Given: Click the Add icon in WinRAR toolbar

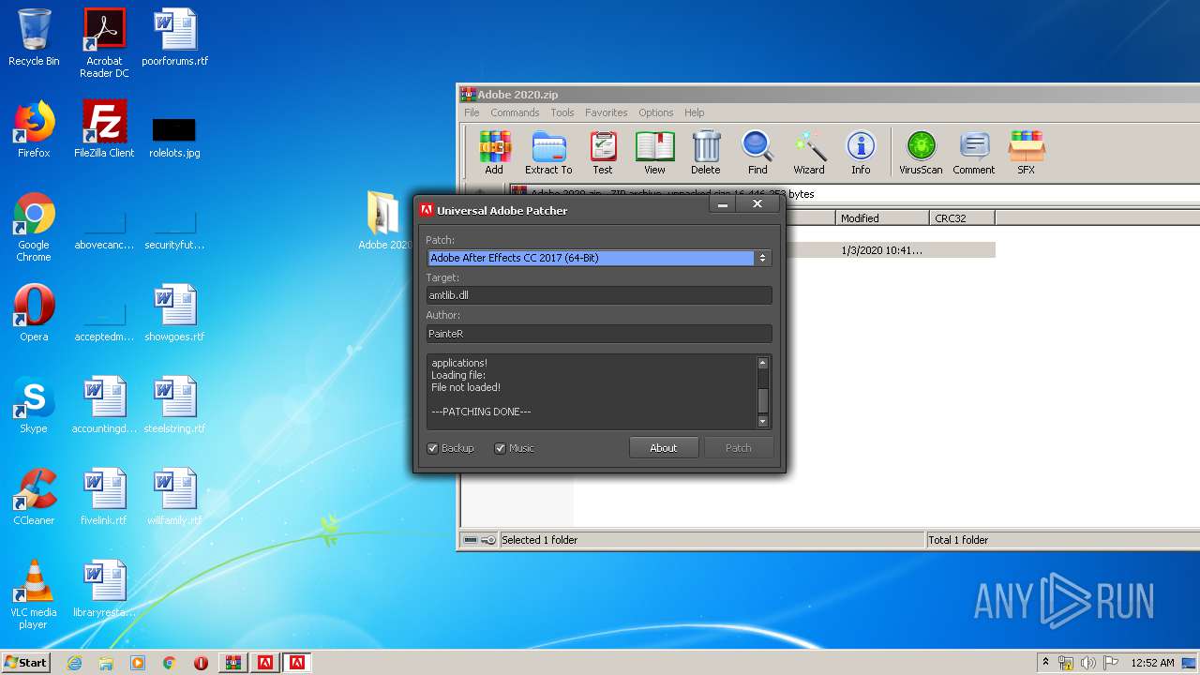Looking at the screenshot, I should tap(494, 152).
